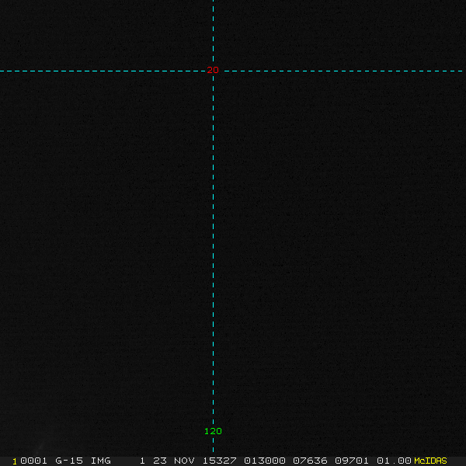Viewport: 466px width, 466px height.
Task: Click the red 20 latitude label
Action: 213,70
